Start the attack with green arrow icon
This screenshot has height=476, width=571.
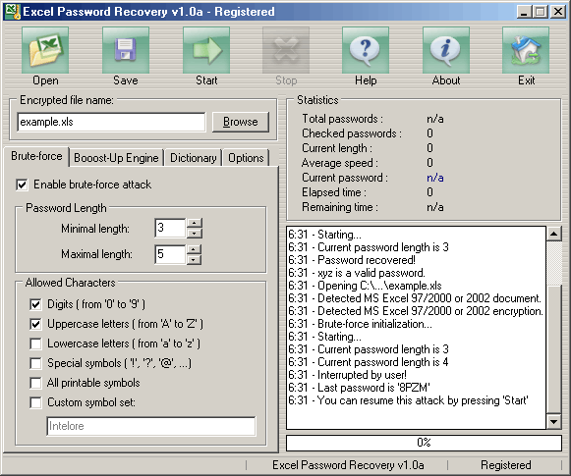(x=206, y=51)
